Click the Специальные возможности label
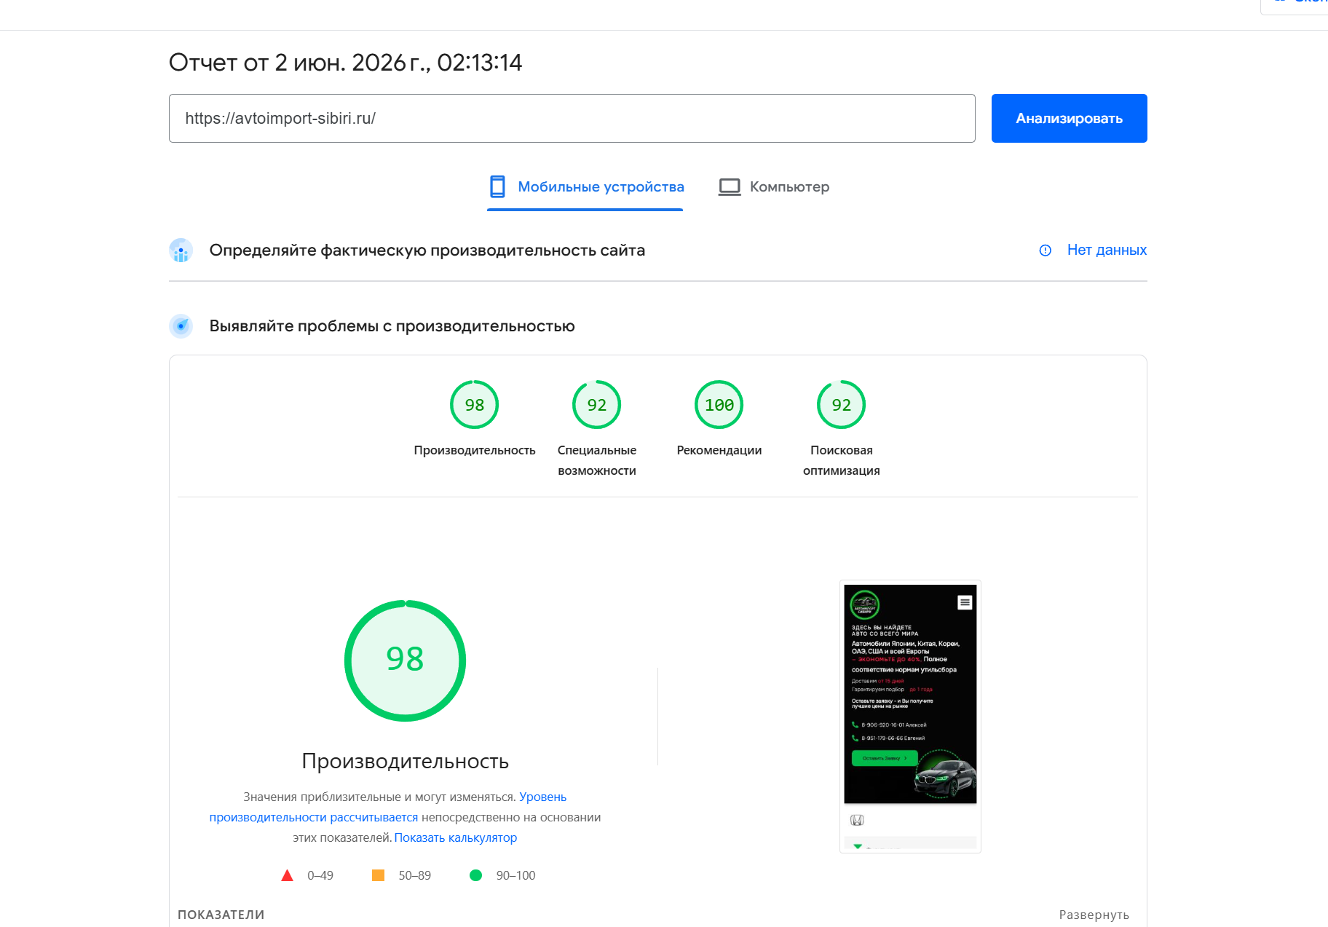This screenshot has width=1328, height=927. (x=597, y=460)
